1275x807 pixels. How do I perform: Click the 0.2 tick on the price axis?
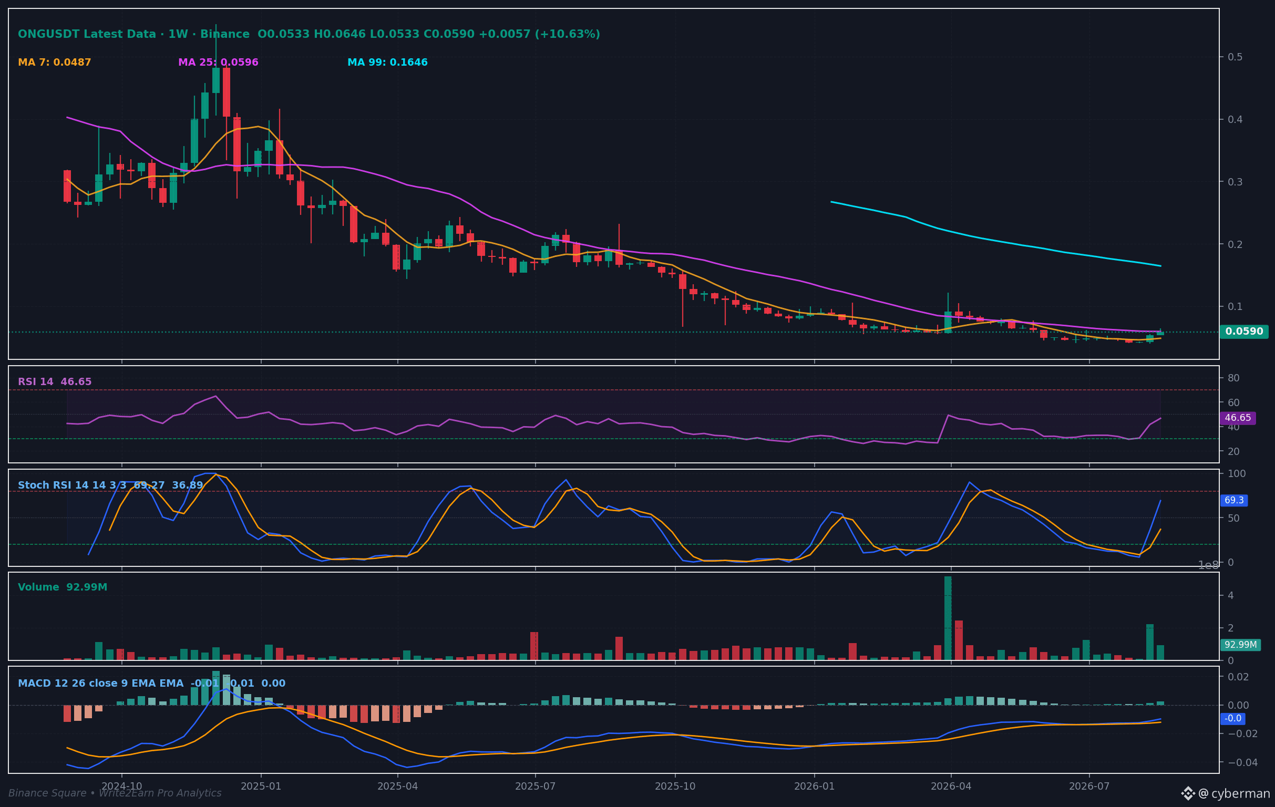pos(1235,244)
